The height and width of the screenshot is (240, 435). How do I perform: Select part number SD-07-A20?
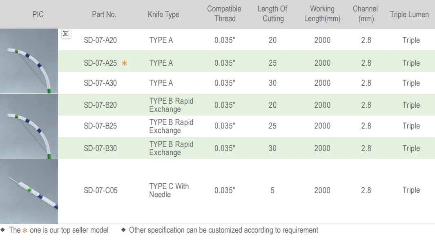100,40
